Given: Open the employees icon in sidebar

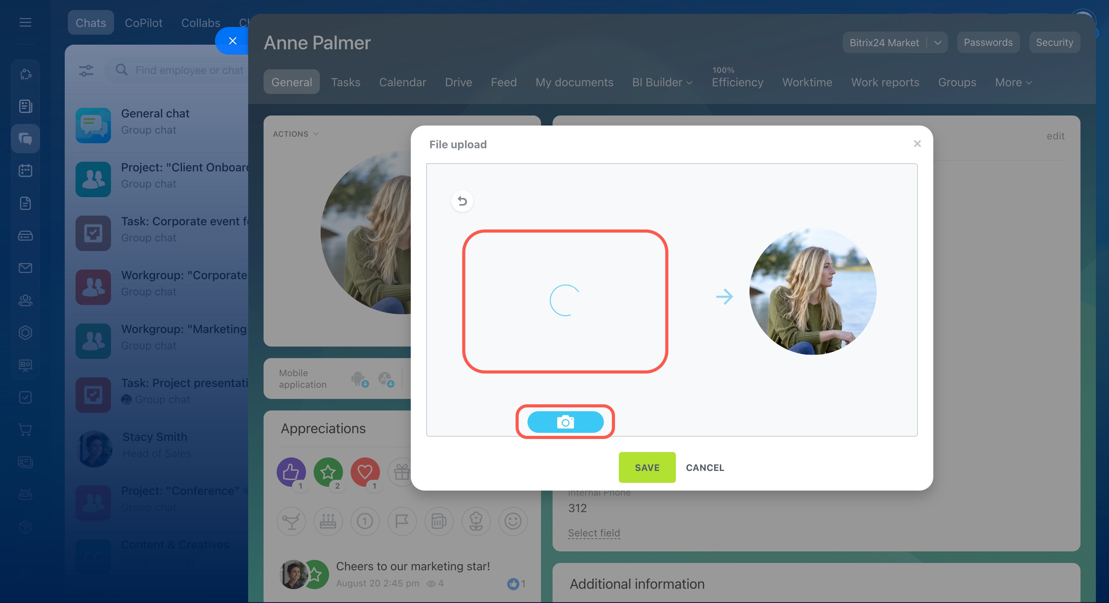Looking at the screenshot, I should [25, 300].
